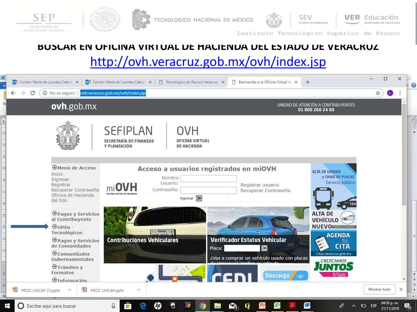Open a new tab with plus button

pos(308,82)
